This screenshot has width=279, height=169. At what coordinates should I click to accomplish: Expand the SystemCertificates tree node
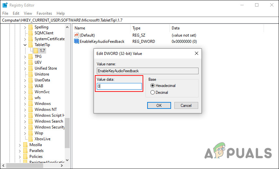click(x=25, y=39)
